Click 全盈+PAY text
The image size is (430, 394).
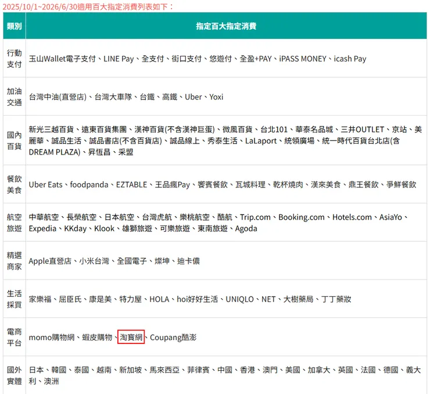(x=255, y=59)
